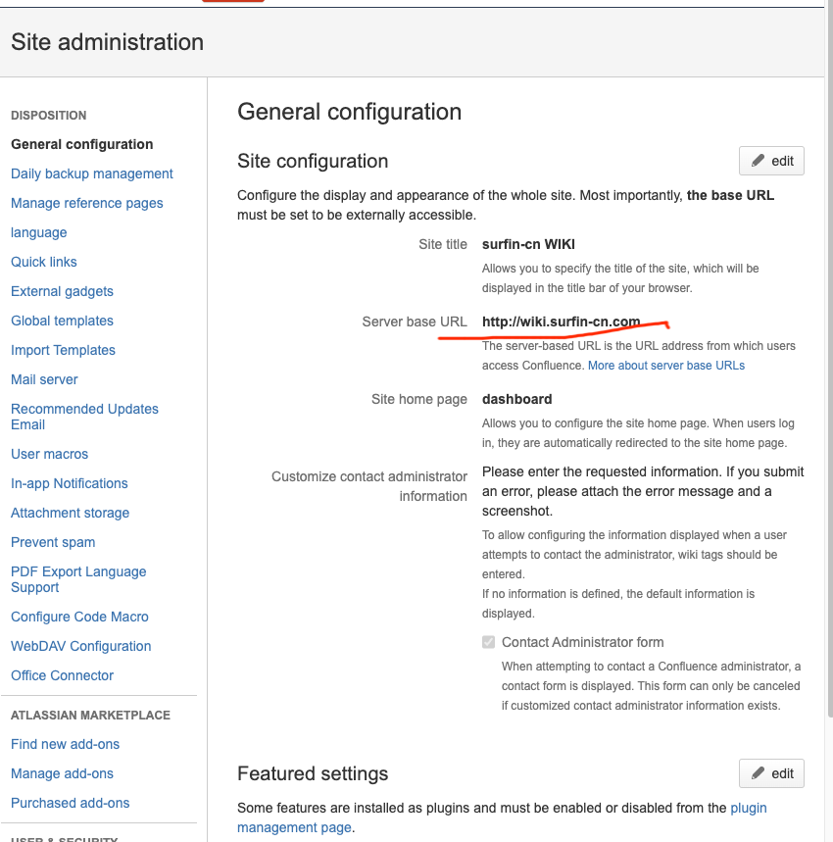Click the server base URL value http://wiki.surfin-cn.com
Image resolution: width=833 pixels, height=842 pixels.
(x=561, y=322)
